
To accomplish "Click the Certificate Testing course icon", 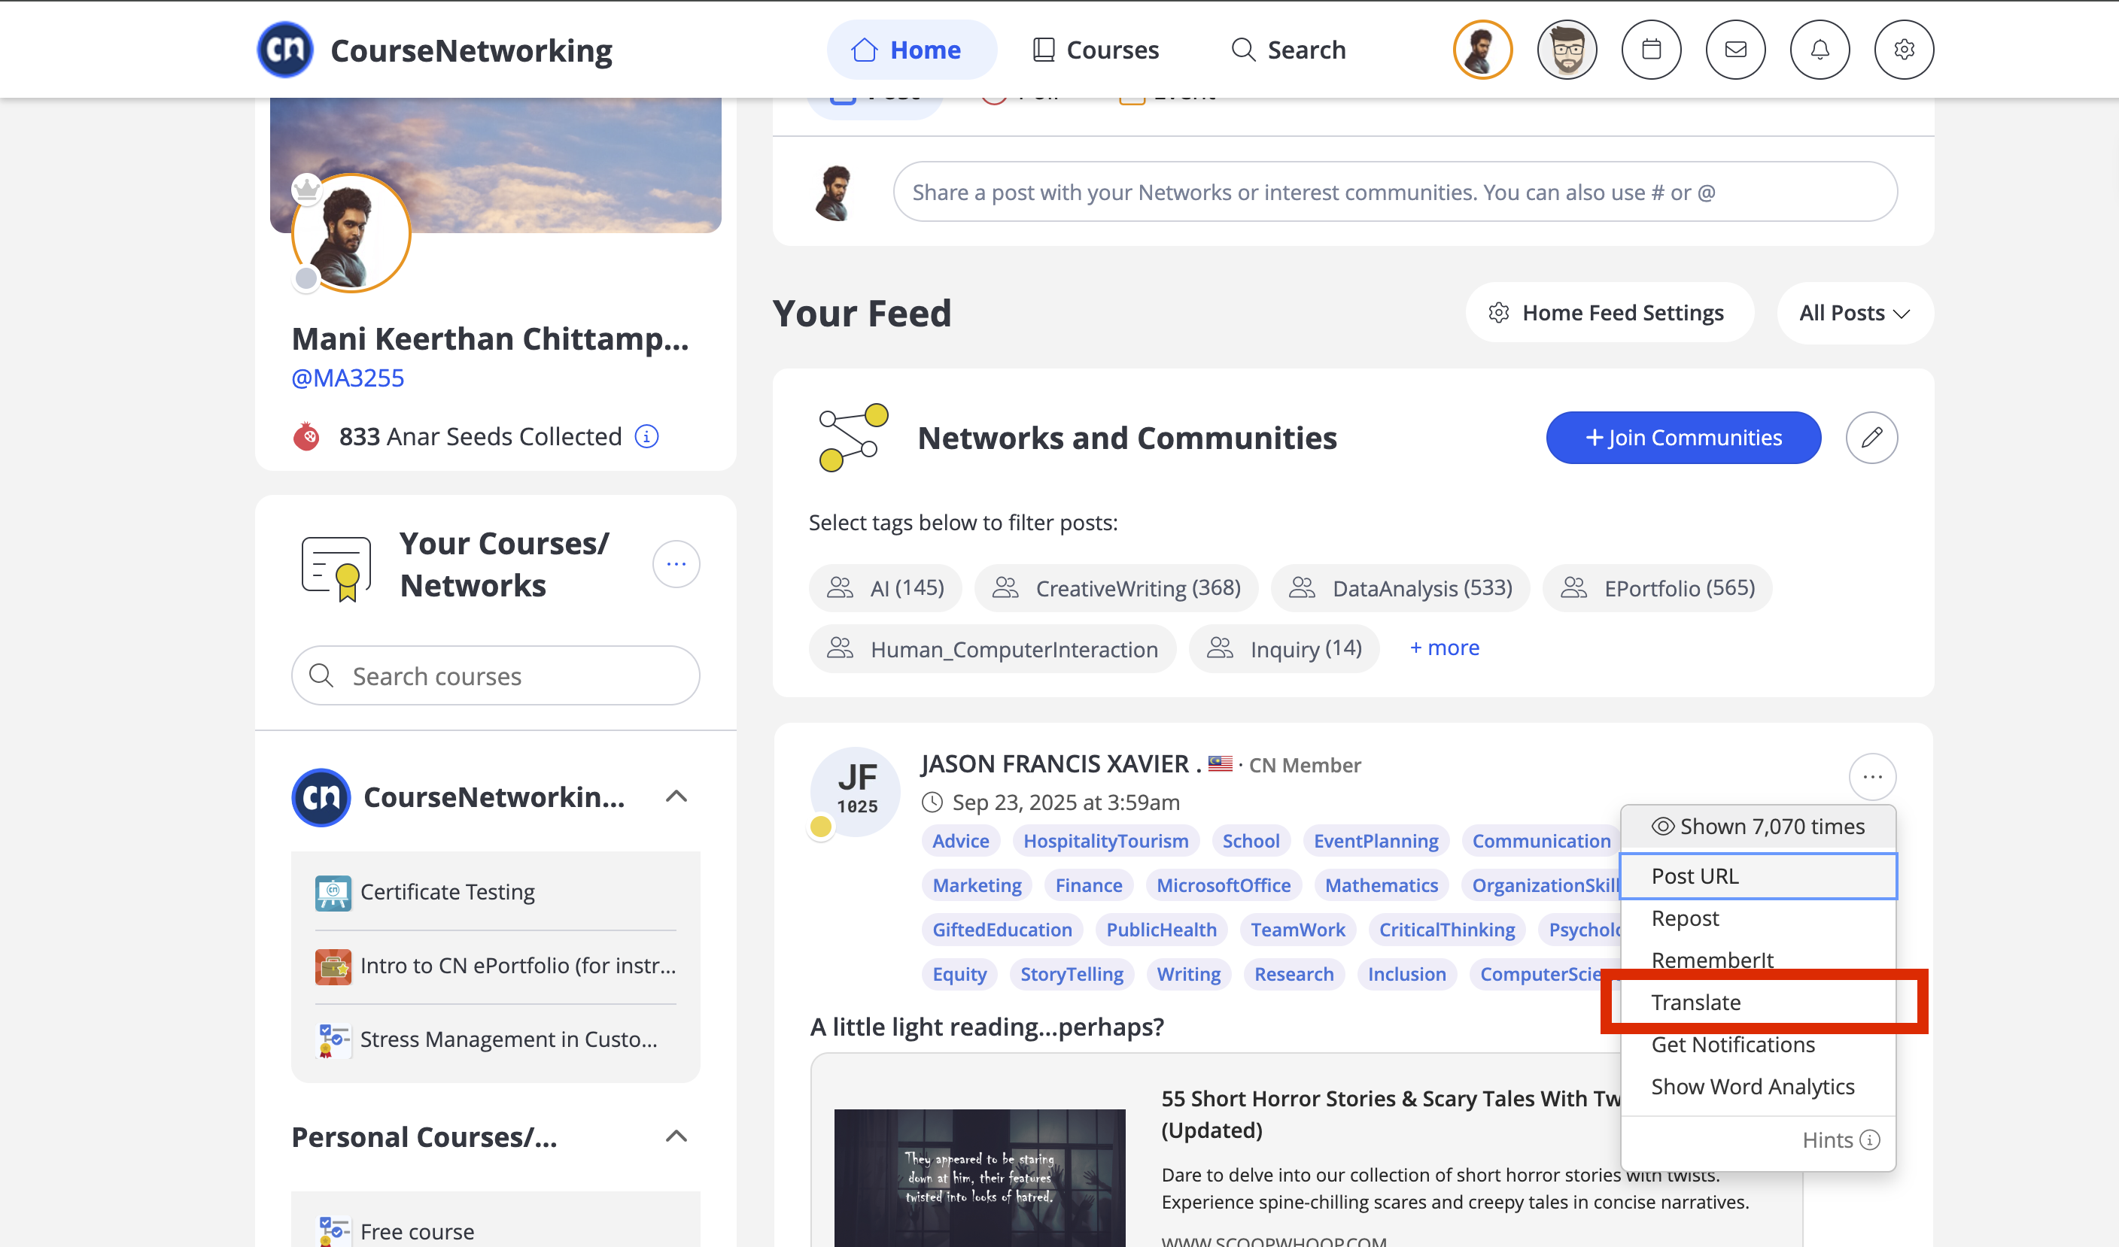I will [x=333, y=893].
